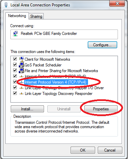The image size is (128, 159).
Task: Disable the Internet Protocol Version 6 checkbox
Action: [15, 76]
